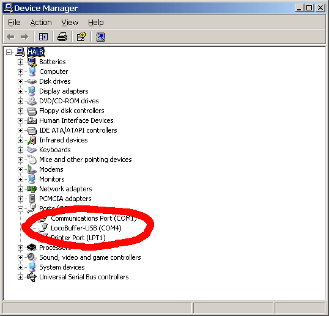329x316 pixels.
Task: Open the View menu
Action: [70, 23]
